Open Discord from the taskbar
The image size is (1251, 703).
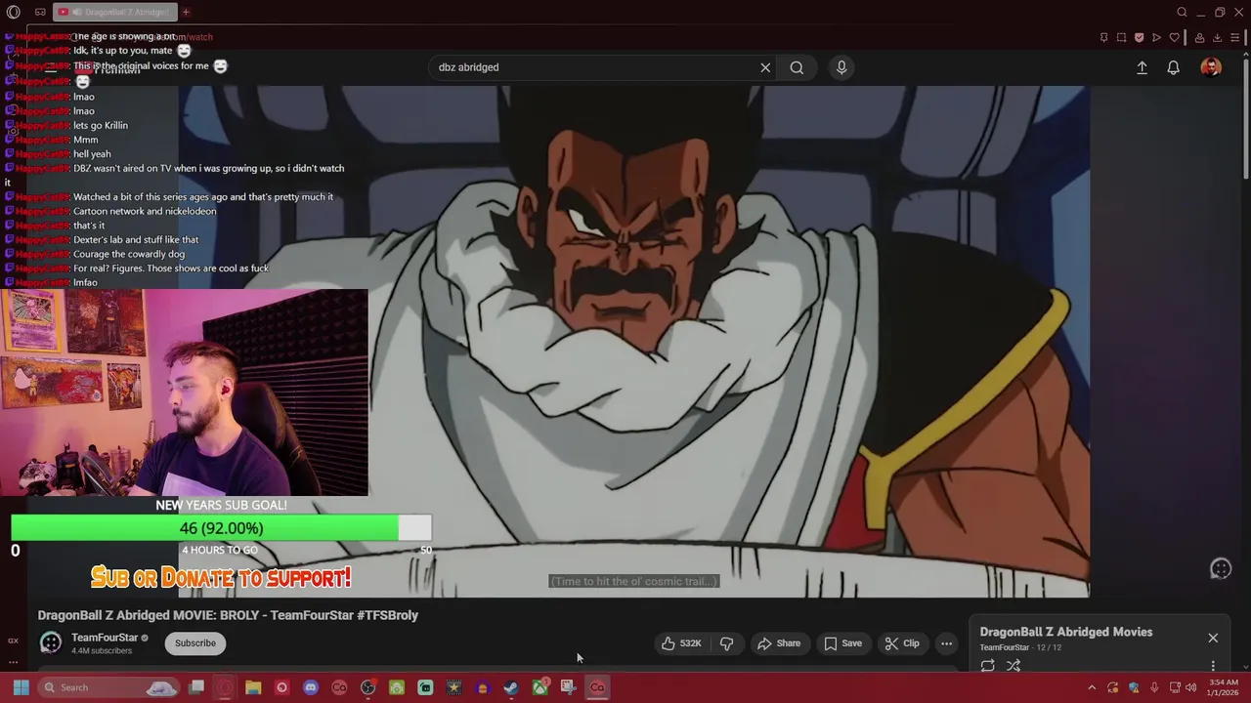[311, 687]
